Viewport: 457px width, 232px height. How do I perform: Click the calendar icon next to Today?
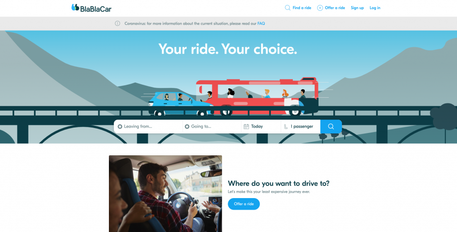coord(246,127)
